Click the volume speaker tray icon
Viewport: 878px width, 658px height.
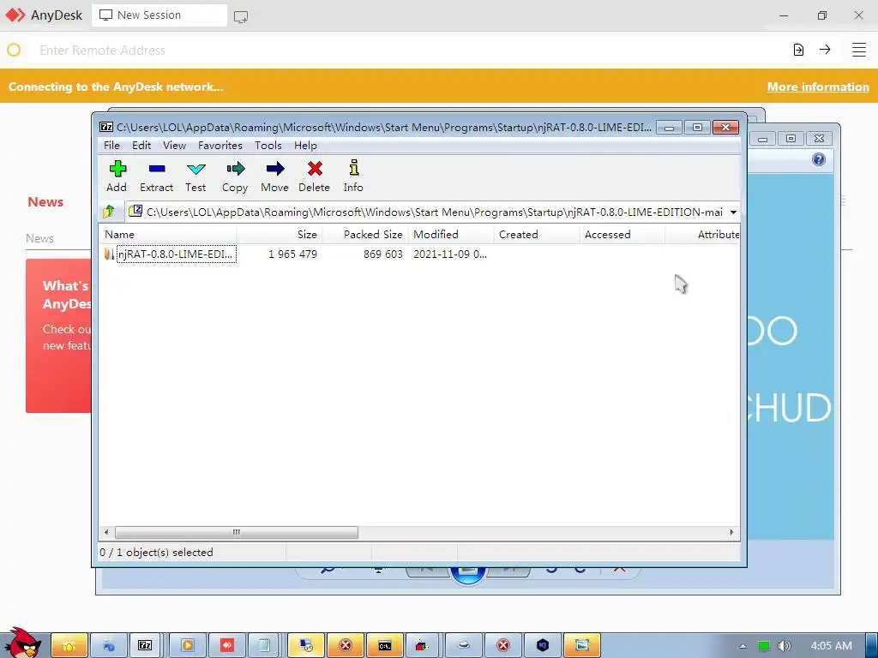[x=785, y=646]
